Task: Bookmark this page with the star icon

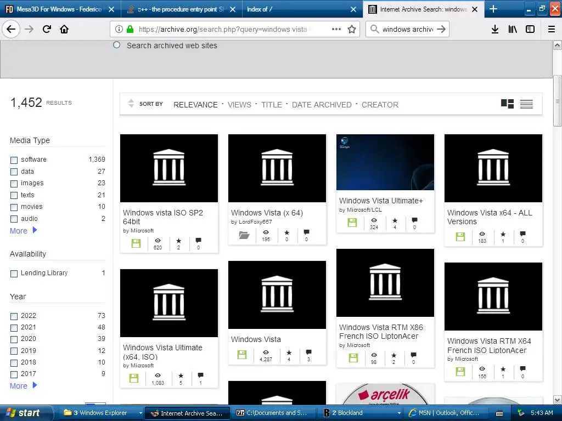Action: tap(352, 29)
